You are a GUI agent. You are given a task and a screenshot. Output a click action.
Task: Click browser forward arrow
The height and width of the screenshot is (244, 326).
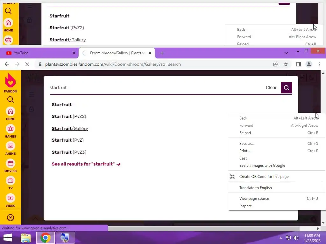point(17,64)
